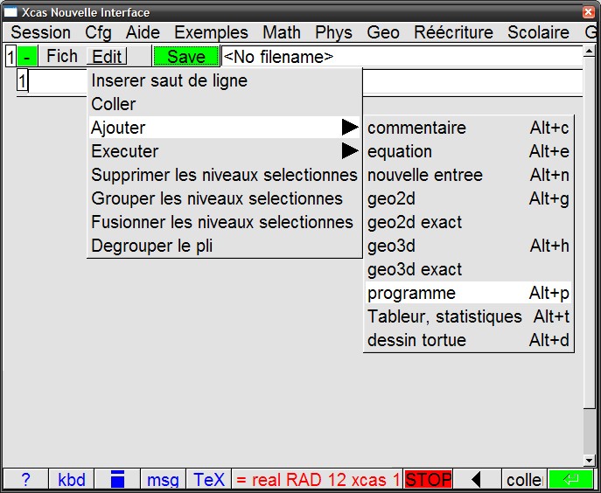Click the TeX button

point(209,479)
